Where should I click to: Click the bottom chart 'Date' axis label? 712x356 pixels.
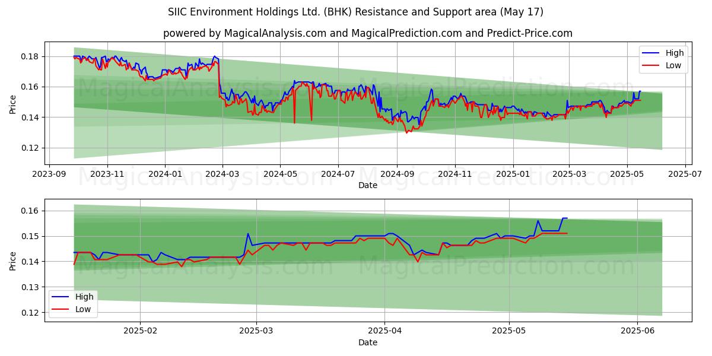coord(368,342)
